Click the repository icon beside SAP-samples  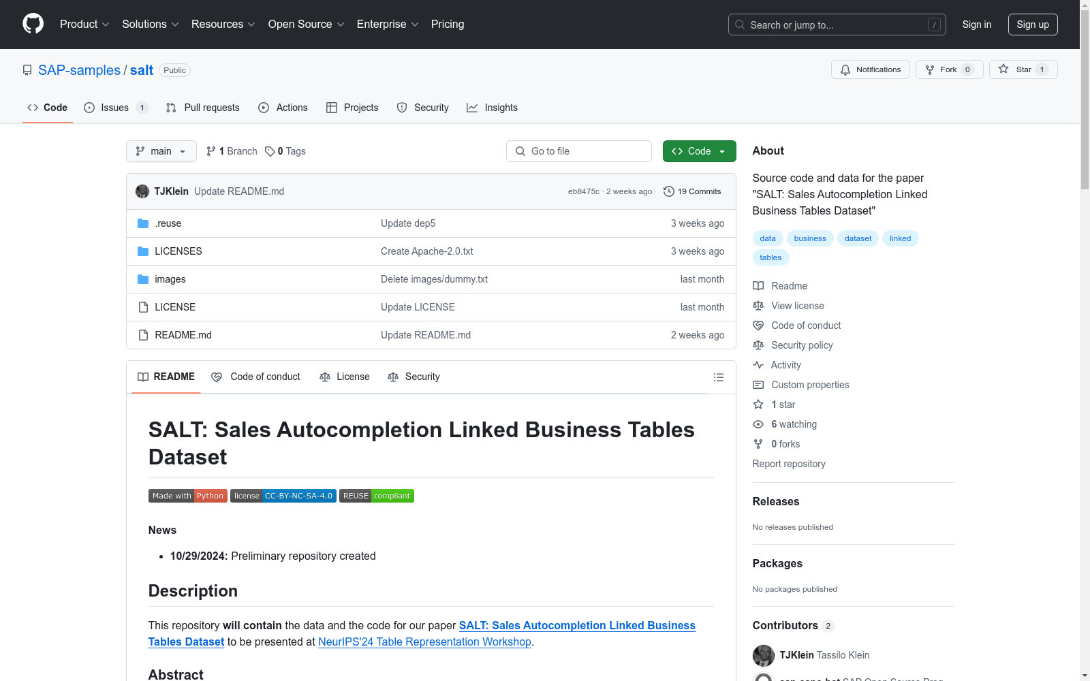(x=27, y=70)
